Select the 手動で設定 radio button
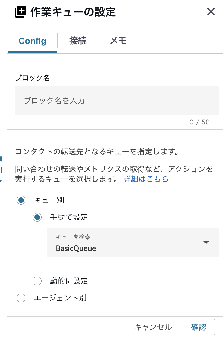This screenshot has width=223, height=344. [x=37, y=217]
